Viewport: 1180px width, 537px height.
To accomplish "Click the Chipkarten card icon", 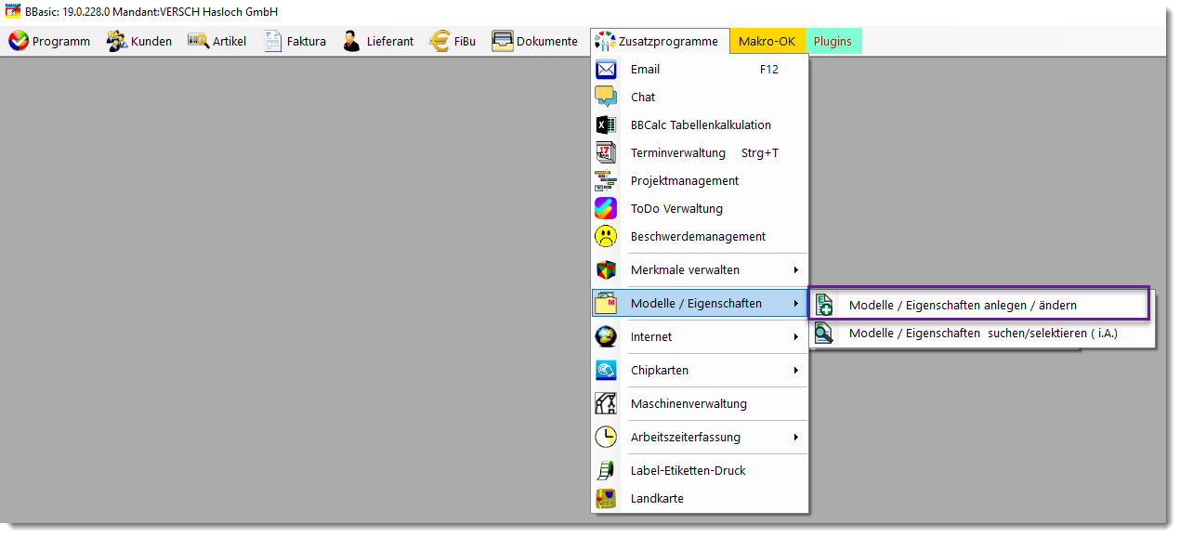I will pos(606,370).
